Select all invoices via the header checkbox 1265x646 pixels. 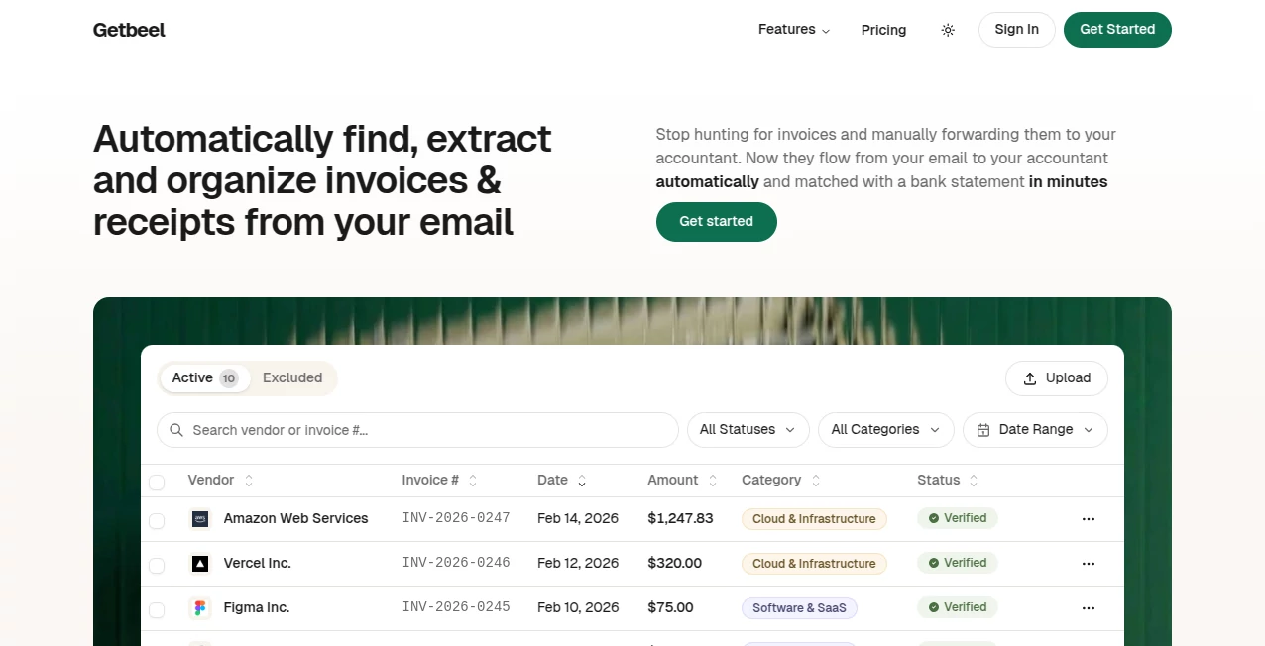157,482
